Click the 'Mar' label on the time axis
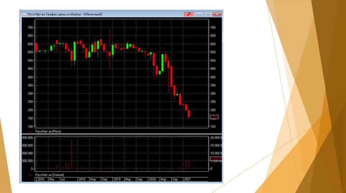This screenshot has height=193, width=346. pyautogui.click(x=52, y=180)
